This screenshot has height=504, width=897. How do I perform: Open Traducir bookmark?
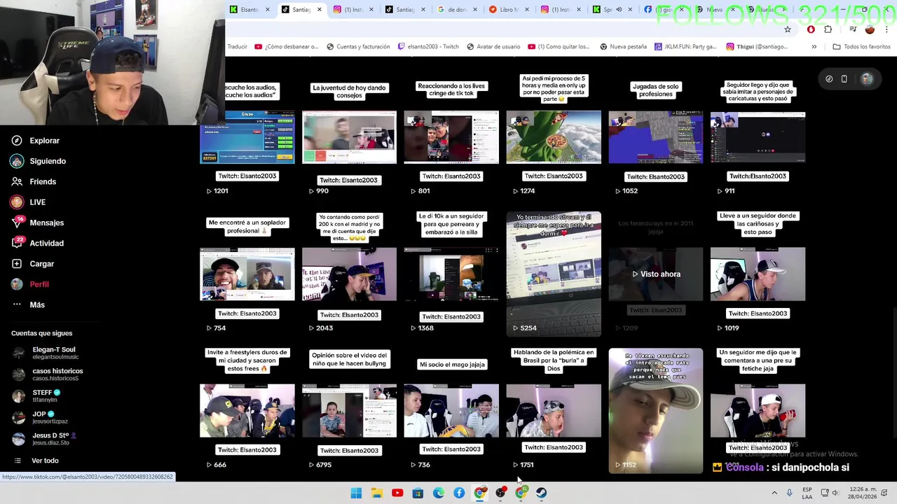pyautogui.click(x=237, y=47)
